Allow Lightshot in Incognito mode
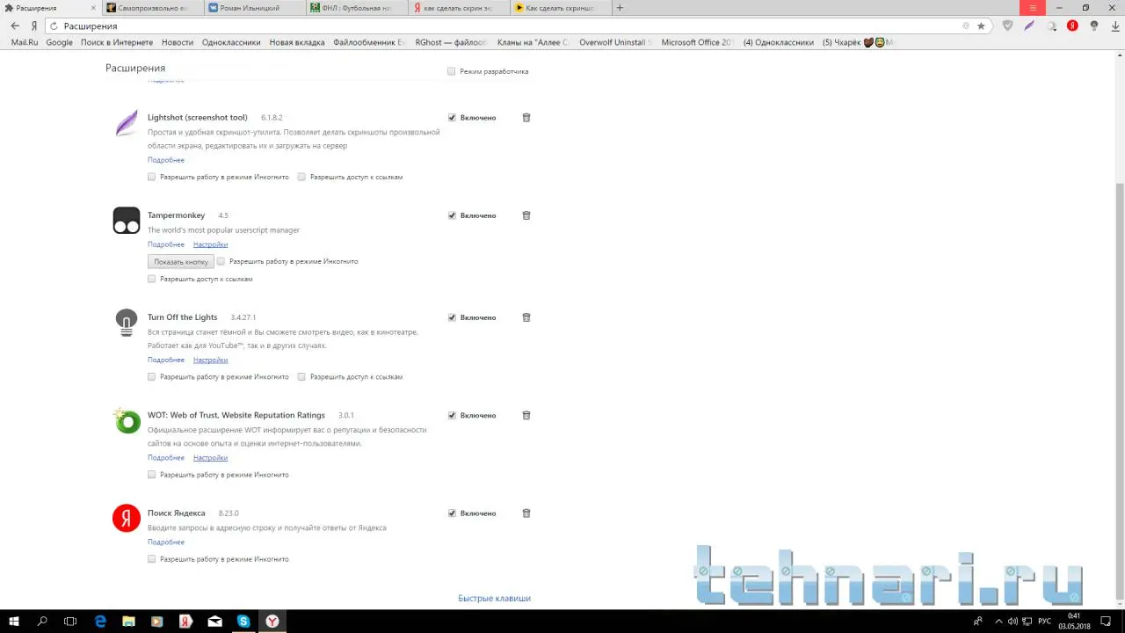The image size is (1125, 633). coord(152,177)
